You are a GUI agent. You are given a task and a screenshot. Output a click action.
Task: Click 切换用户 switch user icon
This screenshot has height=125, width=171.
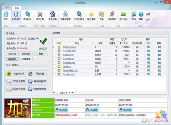point(112,15)
